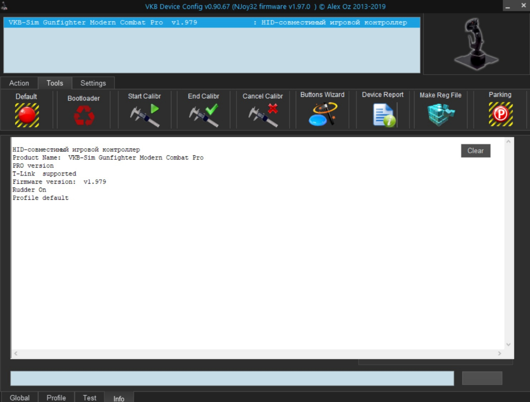Generate the Device Report document icon

384,115
